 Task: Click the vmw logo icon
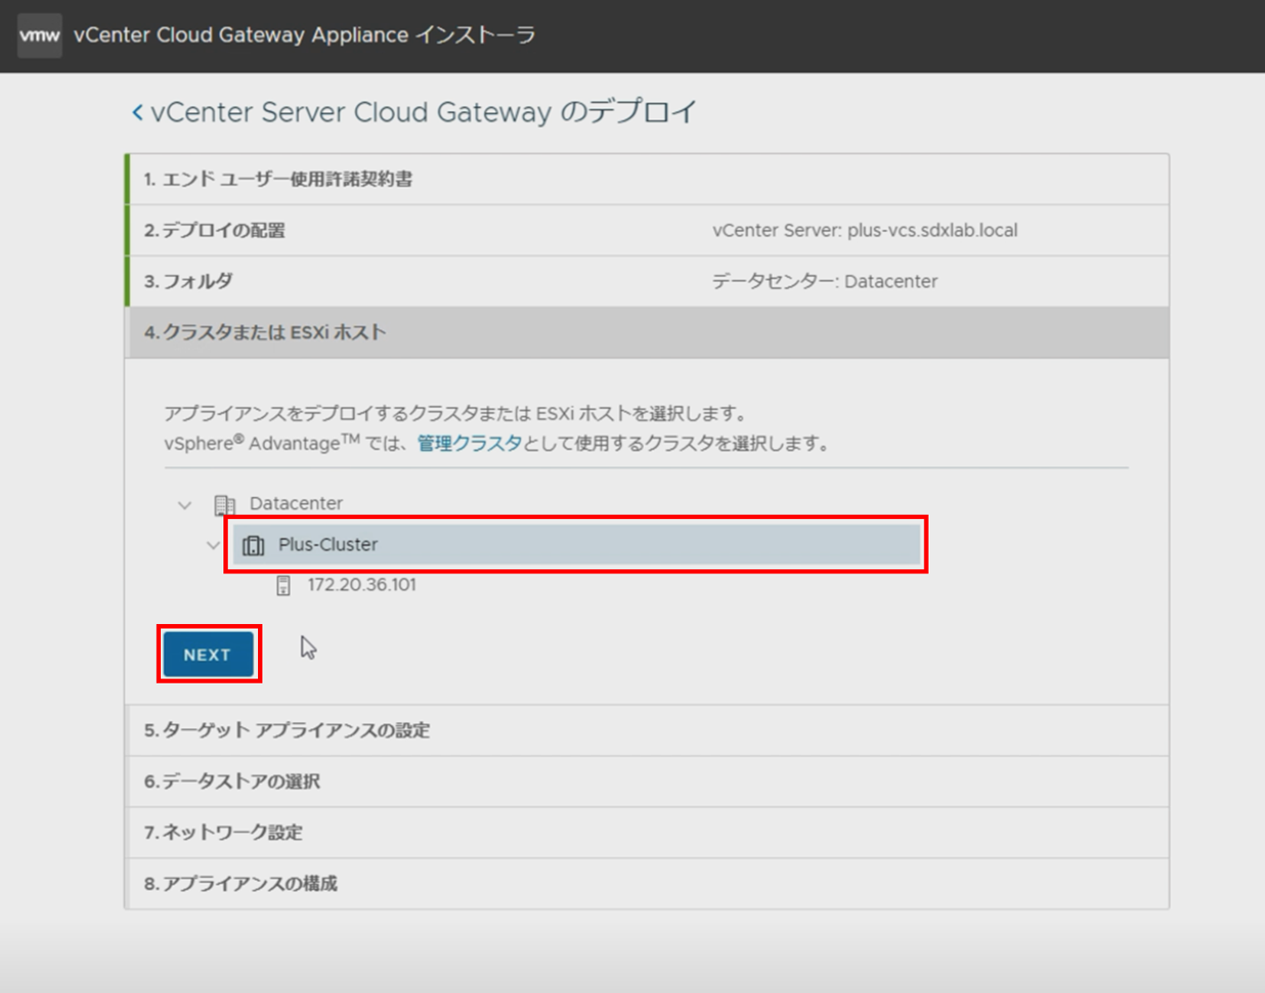(x=40, y=36)
